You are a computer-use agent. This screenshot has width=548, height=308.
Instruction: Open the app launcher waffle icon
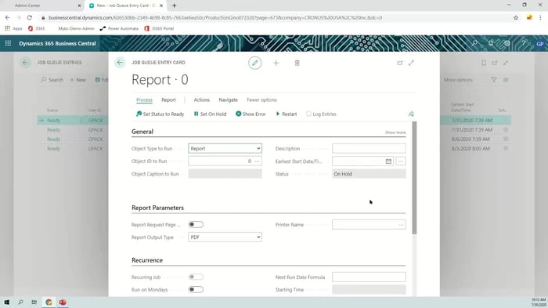[8, 43]
